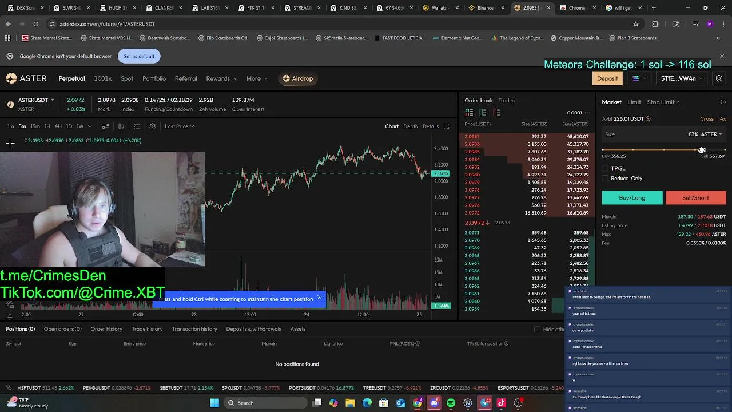
Task: Click the orange Deposit button
Action: (x=607, y=78)
